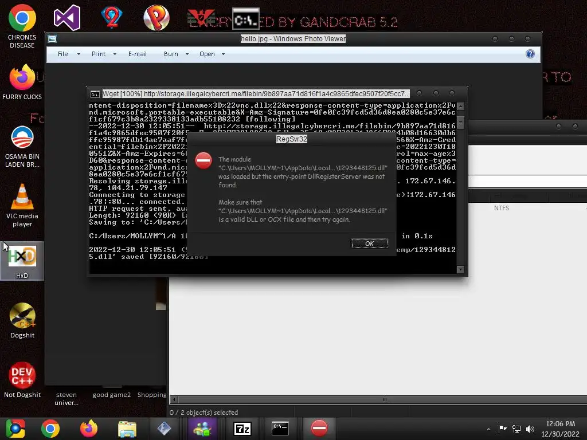Switch to command prompt taskbar button

280,429
